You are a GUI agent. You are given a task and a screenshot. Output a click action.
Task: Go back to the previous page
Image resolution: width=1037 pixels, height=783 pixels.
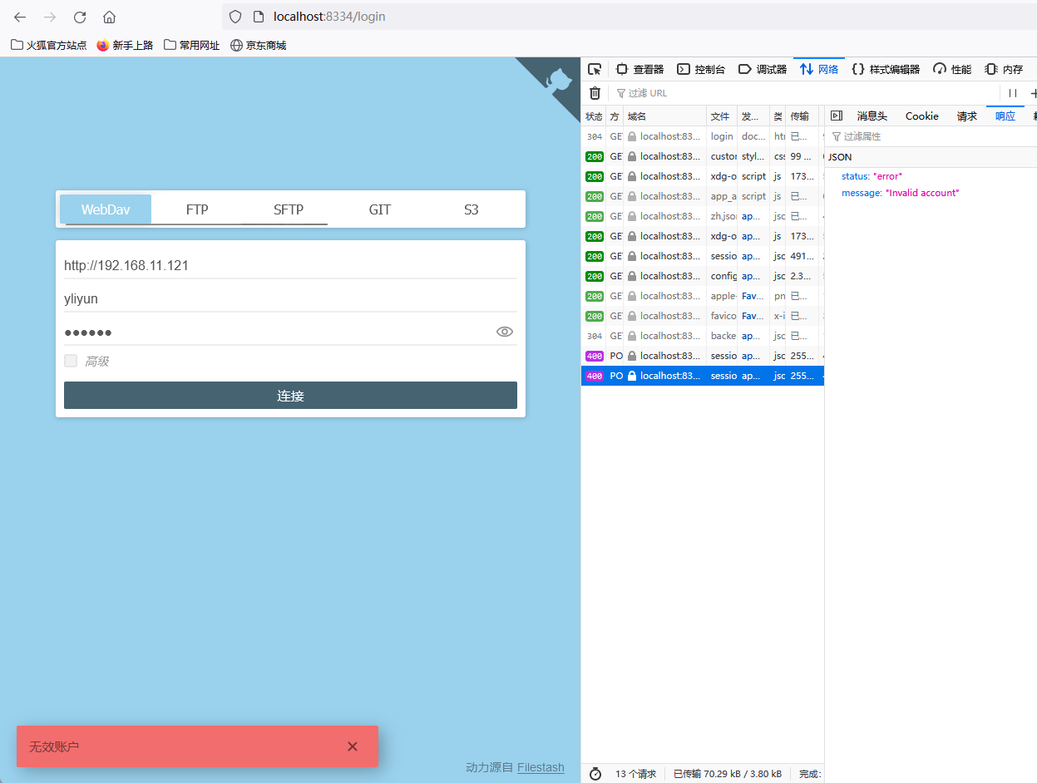click(x=20, y=17)
